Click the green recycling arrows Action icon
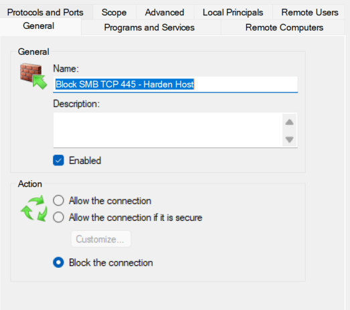The height and width of the screenshot is (310, 350). [x=34, y=208]
